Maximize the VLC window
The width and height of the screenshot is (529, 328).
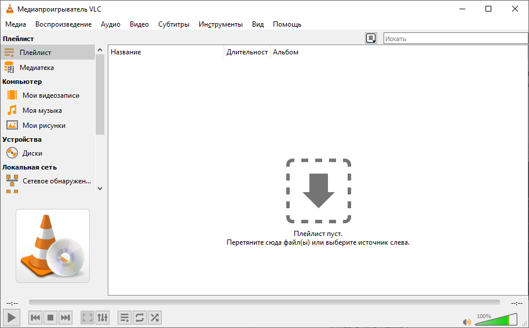coord(488,9)
